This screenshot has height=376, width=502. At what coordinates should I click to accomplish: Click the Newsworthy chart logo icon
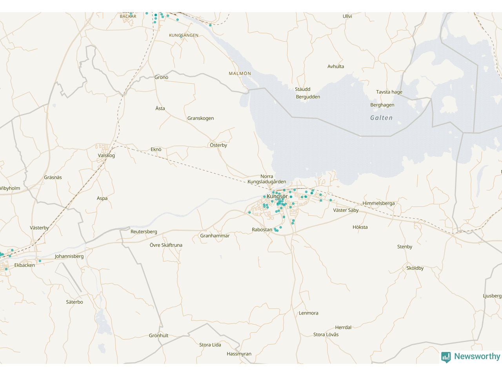click(x=446, y=357)
